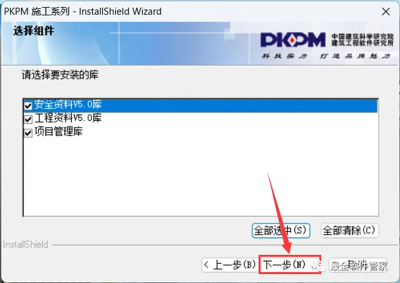400x283 pixels.
Task: Close the InstallShield Wizard window
Action: 386,11
